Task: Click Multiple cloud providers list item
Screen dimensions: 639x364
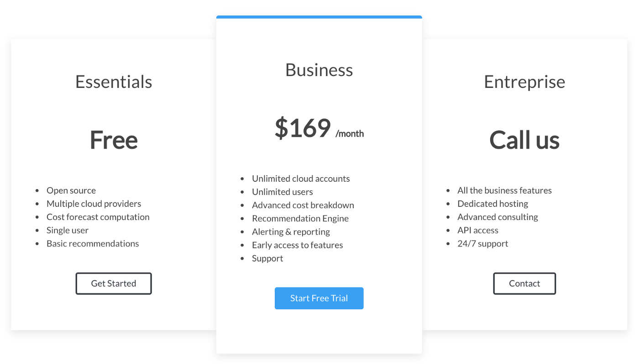Action: pyautogui.click(x=94, y=204)
